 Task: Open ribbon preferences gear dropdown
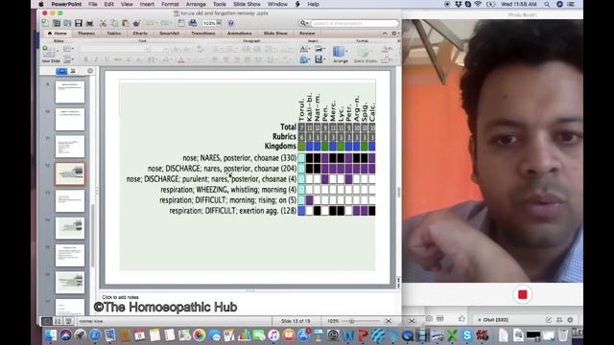(395, 34)
